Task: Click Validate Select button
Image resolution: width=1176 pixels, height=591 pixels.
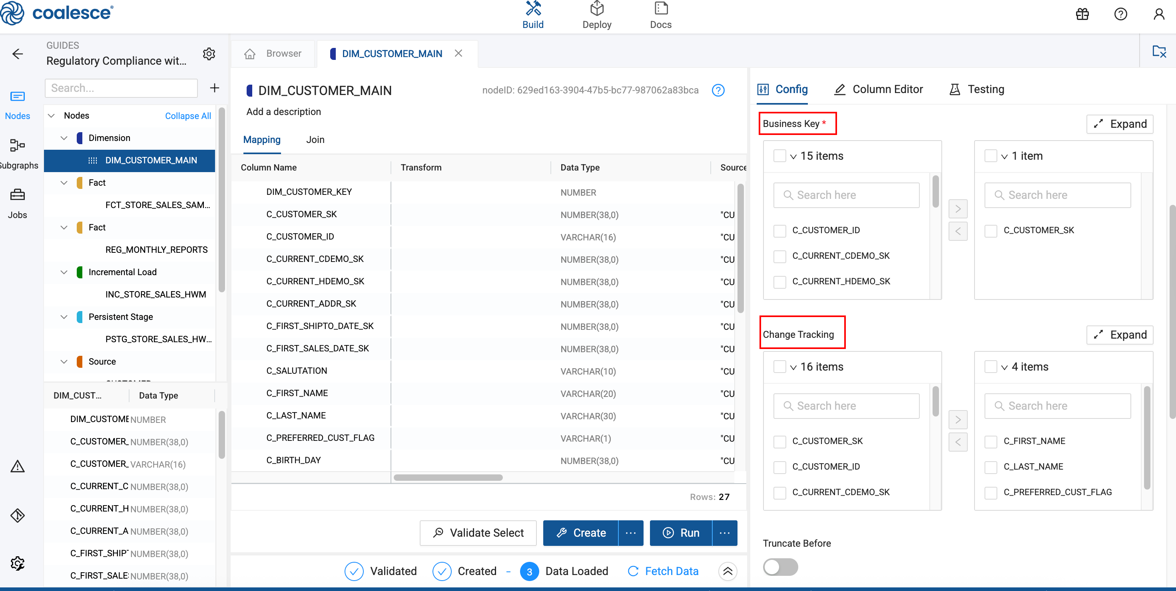Action: pos(478,533)
